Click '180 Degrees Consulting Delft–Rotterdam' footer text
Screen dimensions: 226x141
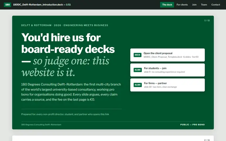click(41, 125)
